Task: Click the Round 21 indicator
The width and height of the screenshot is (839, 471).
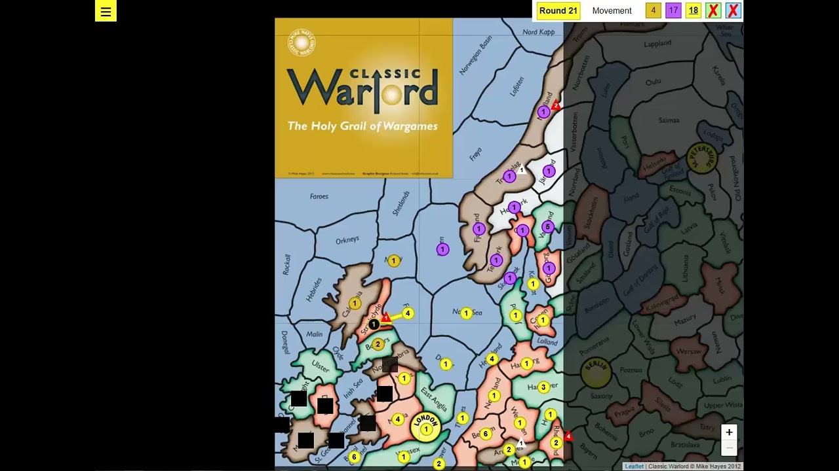Action: [558, 10]
